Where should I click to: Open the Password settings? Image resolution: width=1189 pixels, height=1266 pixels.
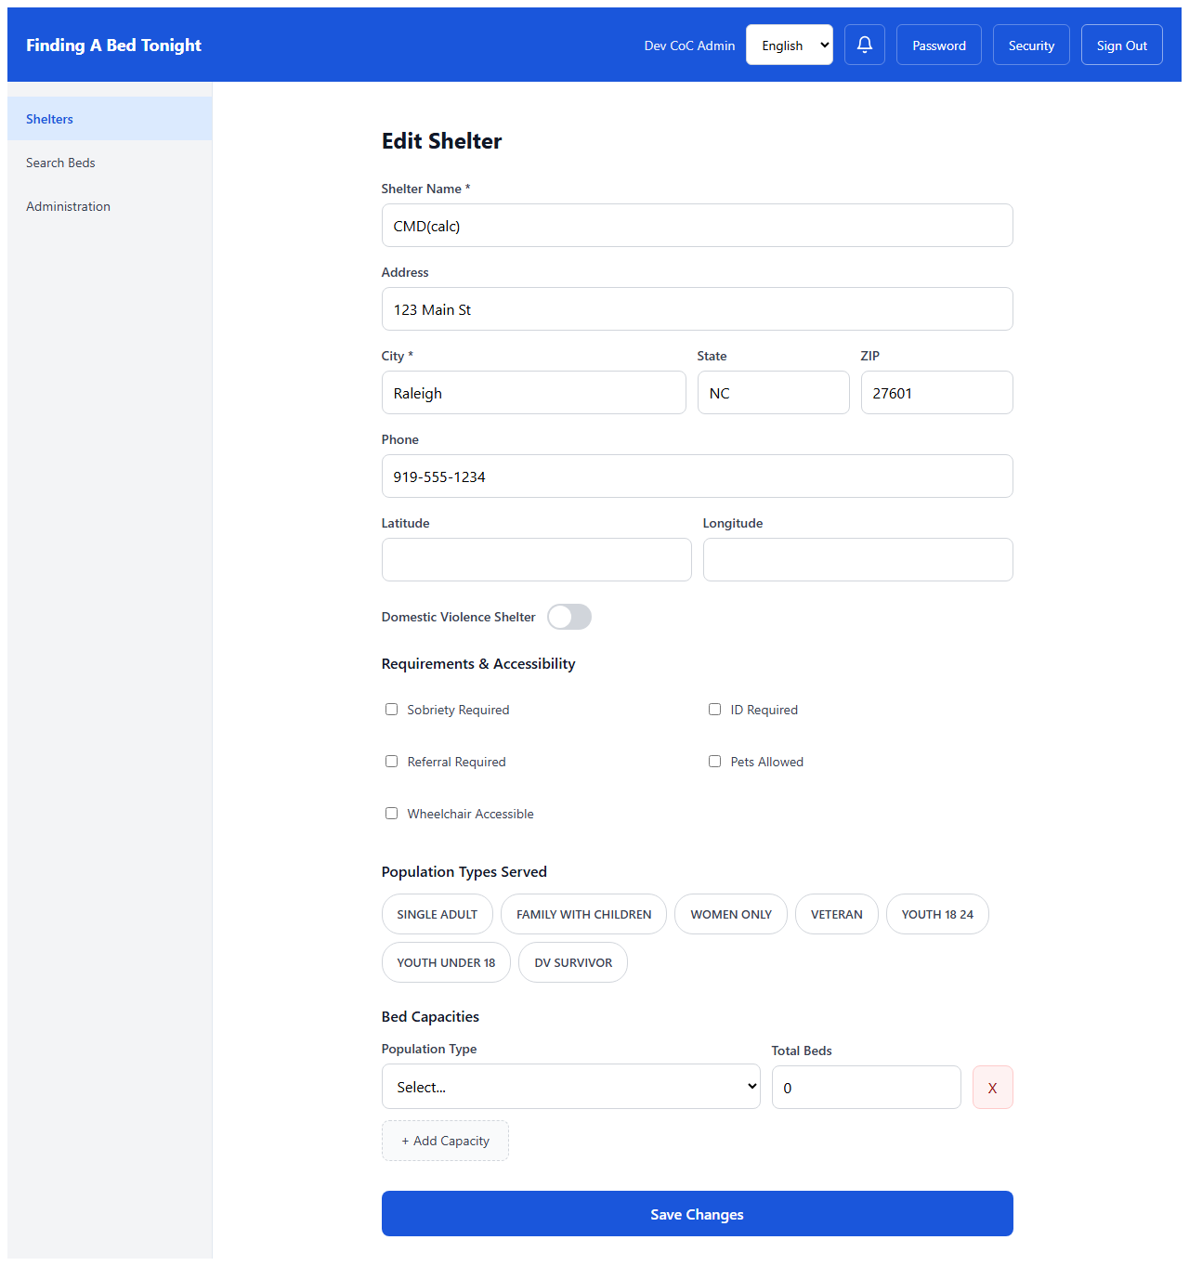(938, 45)
